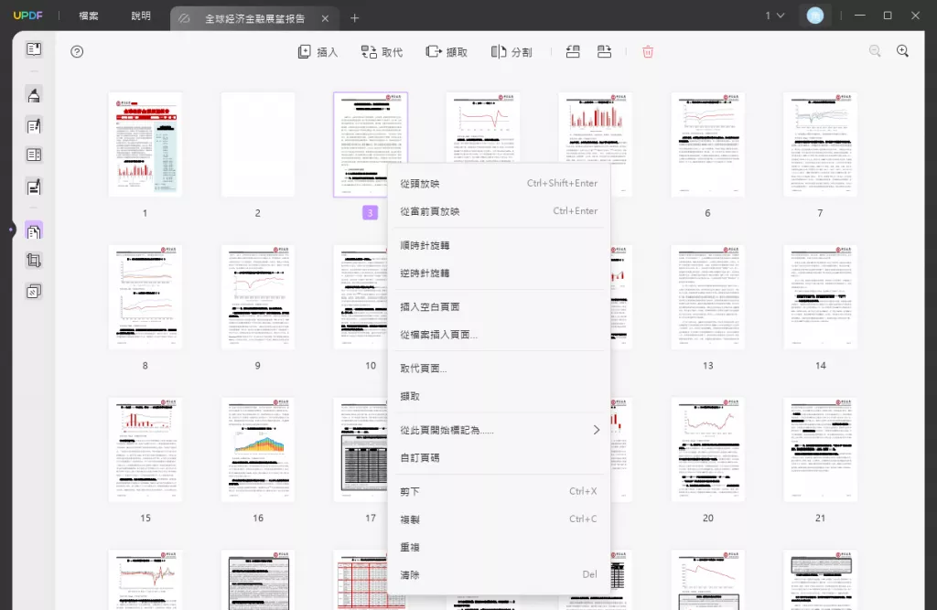
Task: Select 擷取 in the context menu
Action: [x=499, y=396]
